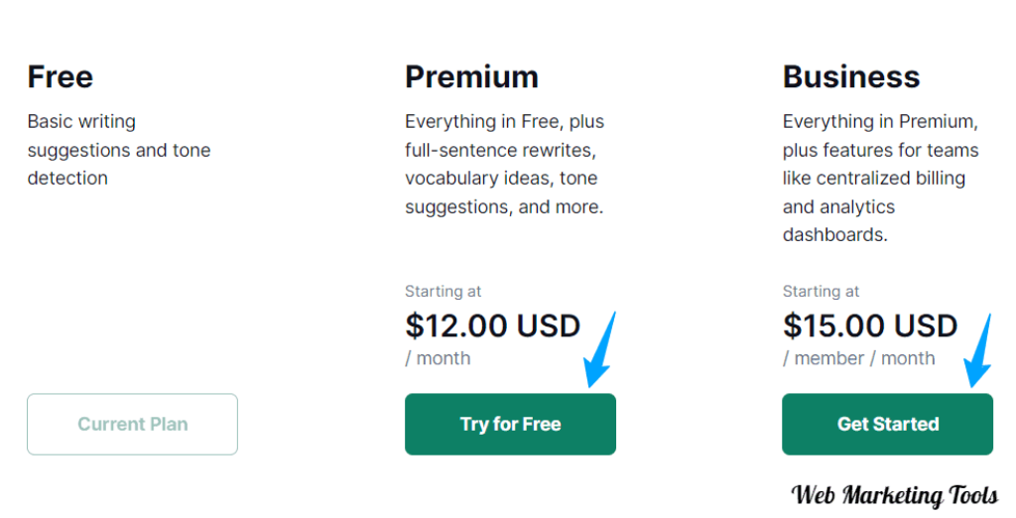
Task: Select the Premium plan heading
Action: coord(471,76)
